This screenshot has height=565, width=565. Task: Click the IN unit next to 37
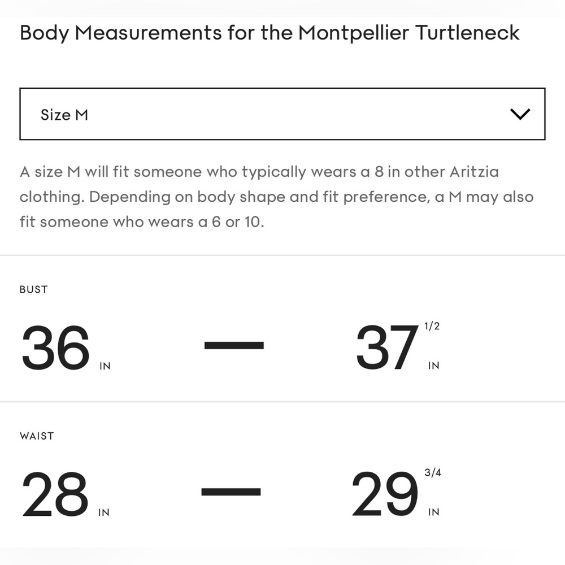pyautogui.click(x=433, y=366)
